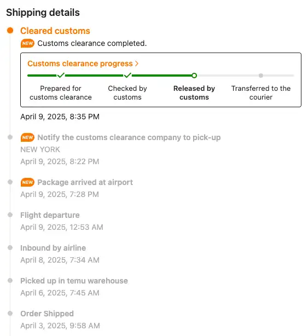
Task: Select the Picked up in temu warehouse dot
Action: pos(10,280)
